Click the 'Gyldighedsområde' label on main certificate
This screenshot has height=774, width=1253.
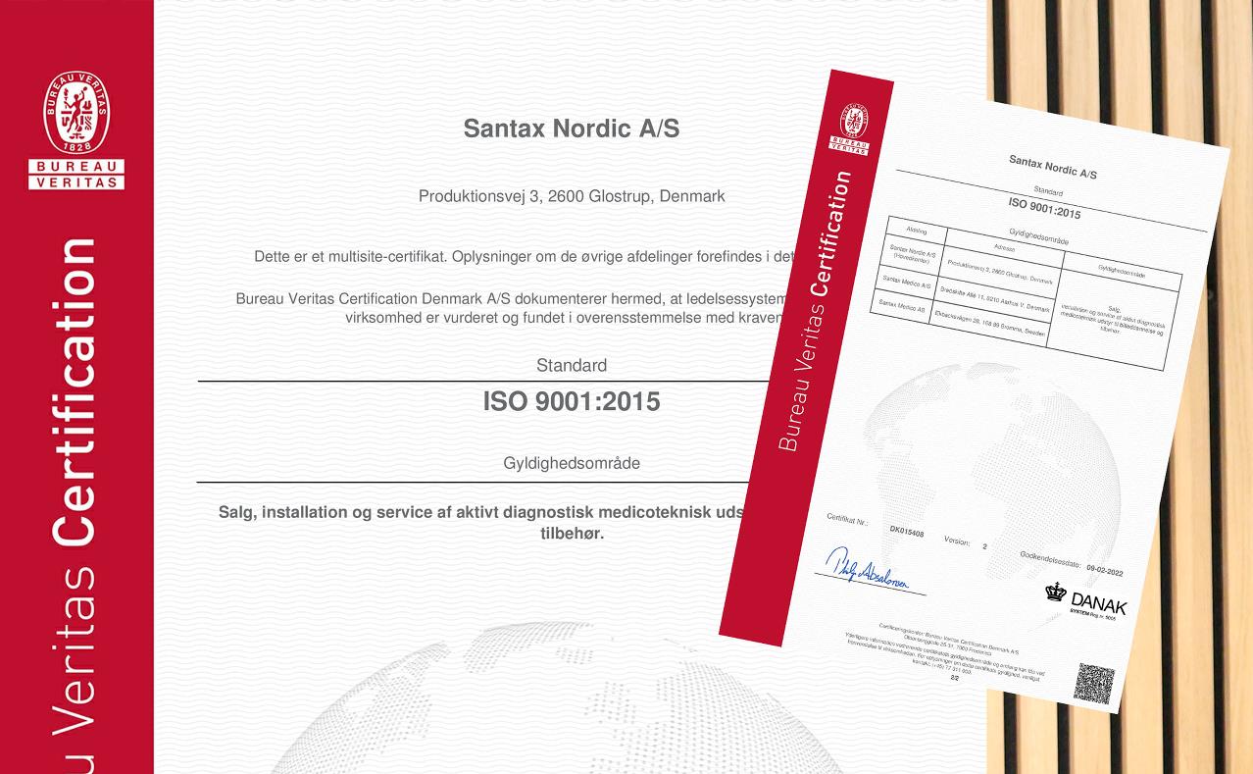coord(571,463)
